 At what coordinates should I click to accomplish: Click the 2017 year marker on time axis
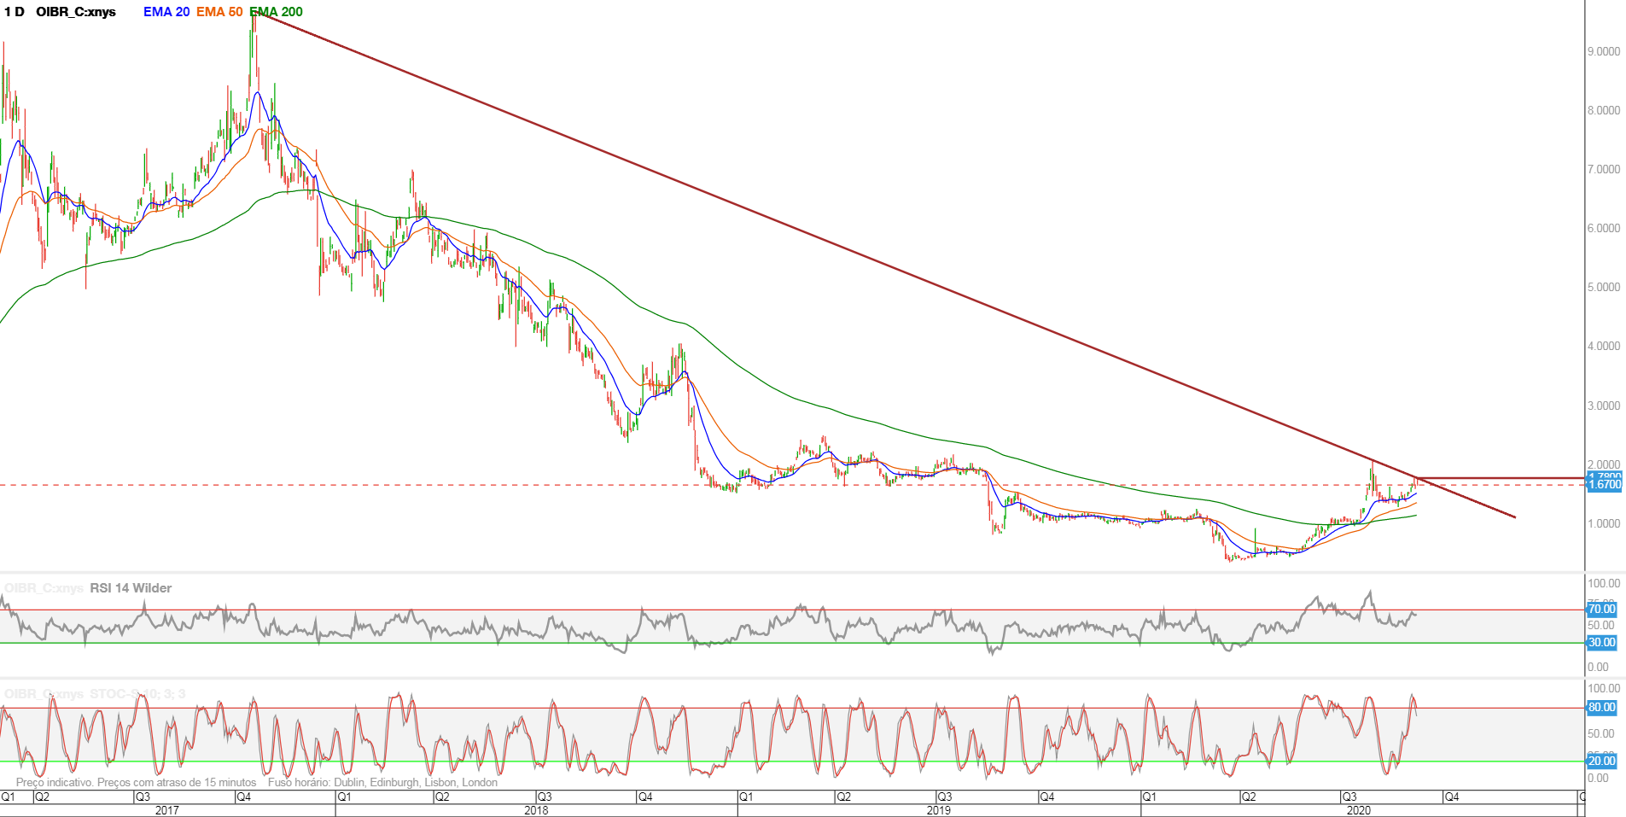pos(167,810)
